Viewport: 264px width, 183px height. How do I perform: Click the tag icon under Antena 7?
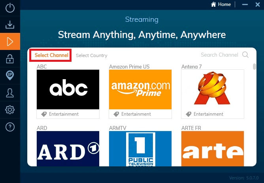[189, 114]
